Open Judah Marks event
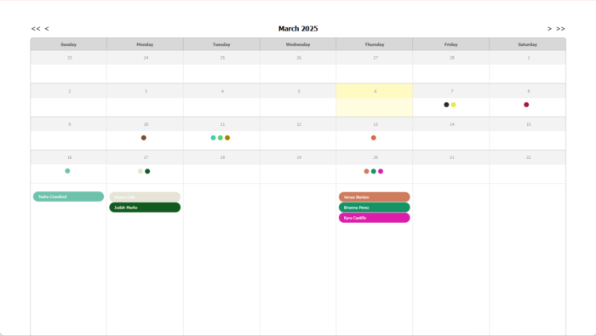Viewport: 596px width, 336px height. click(x=145, y=208)
